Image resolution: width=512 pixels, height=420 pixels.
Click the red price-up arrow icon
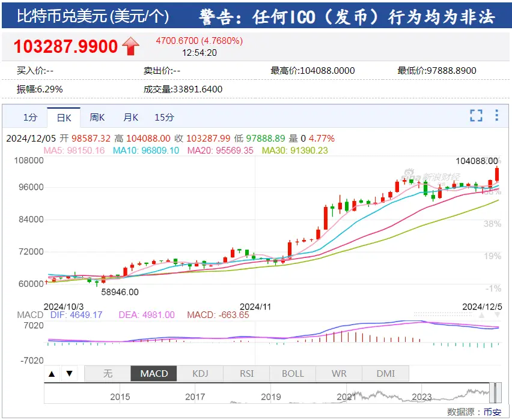130,46
